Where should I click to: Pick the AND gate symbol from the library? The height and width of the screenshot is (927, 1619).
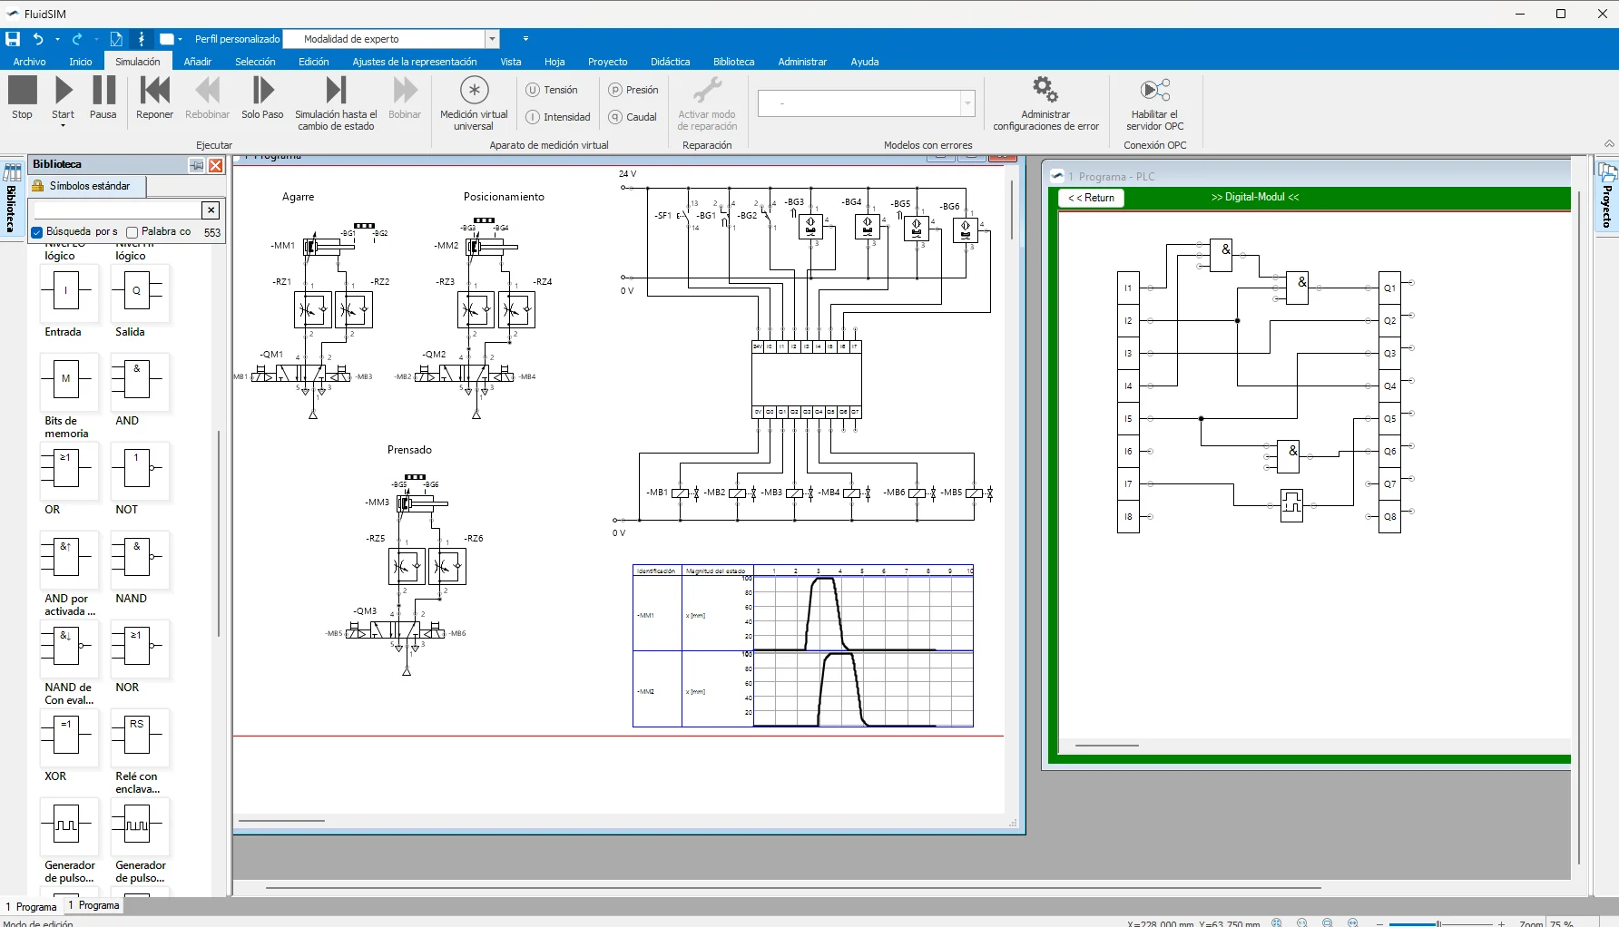pos(138,382)
